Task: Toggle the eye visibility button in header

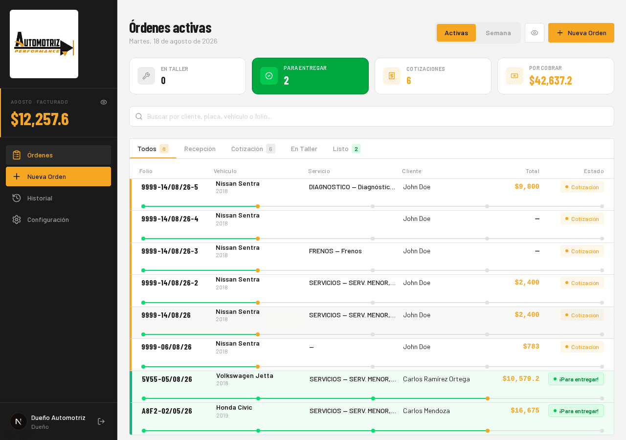Action: (535, 33)
